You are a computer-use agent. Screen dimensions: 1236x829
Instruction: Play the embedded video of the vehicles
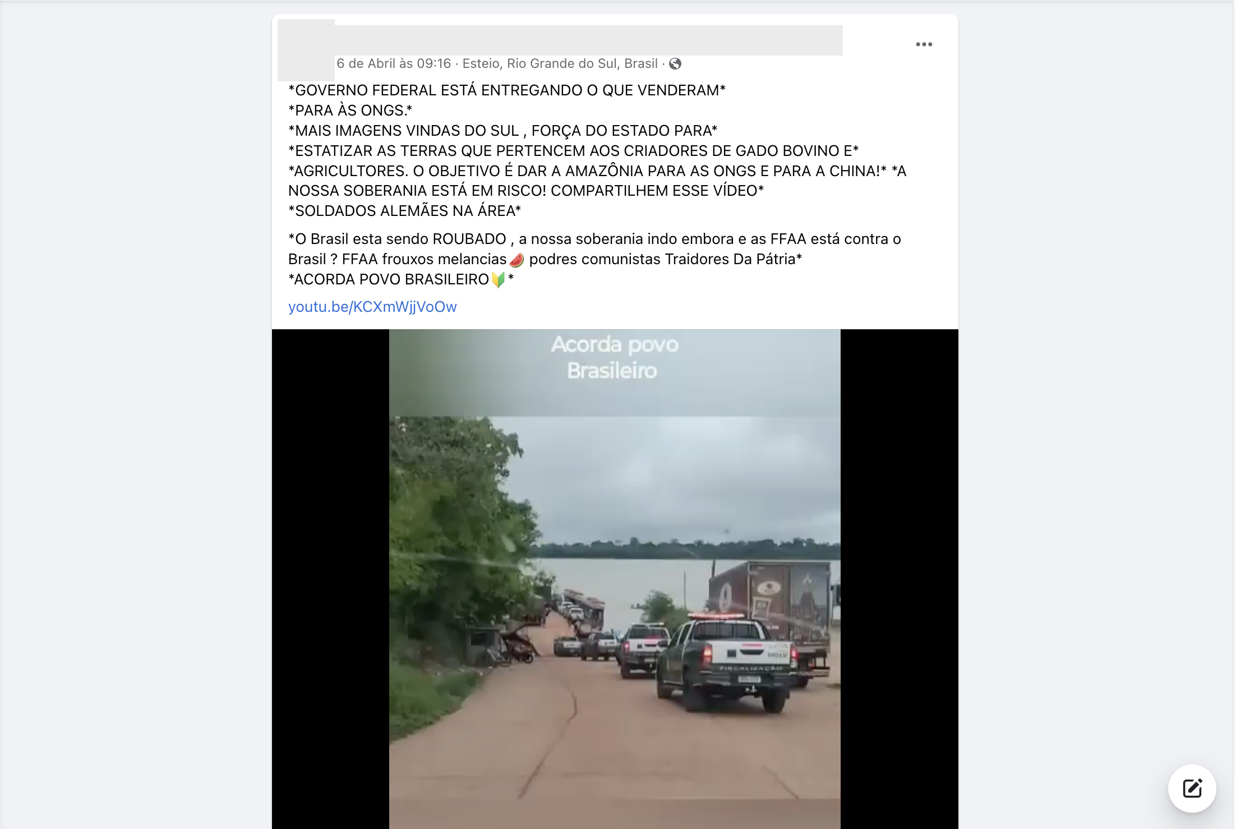(615, 579)
